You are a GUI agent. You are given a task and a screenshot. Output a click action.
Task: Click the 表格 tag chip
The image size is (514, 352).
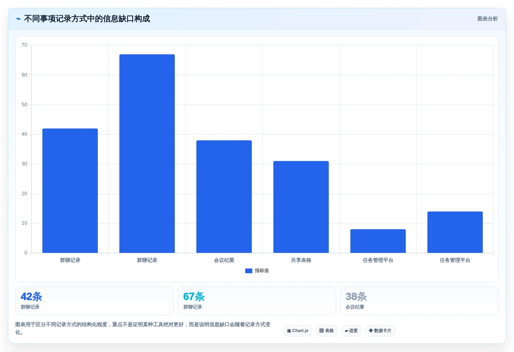click(x=326, y=331)
